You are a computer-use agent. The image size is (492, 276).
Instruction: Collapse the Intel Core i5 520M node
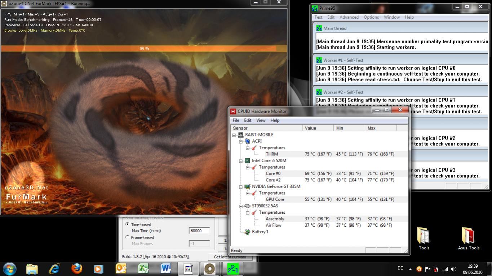pyautogui.click(x=241, y=161)
